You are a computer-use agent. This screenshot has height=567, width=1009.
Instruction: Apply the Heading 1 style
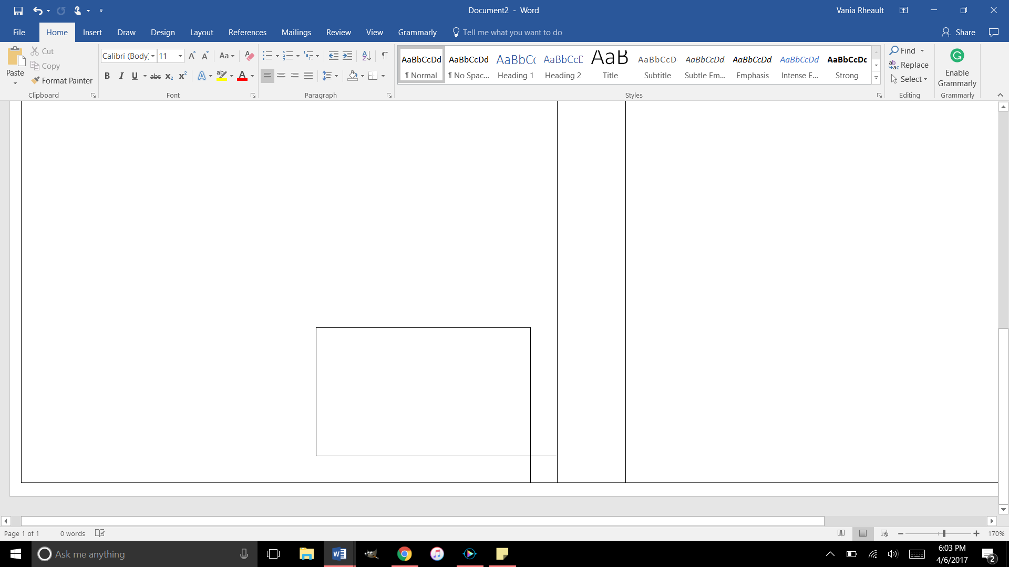tap(516, 66)
